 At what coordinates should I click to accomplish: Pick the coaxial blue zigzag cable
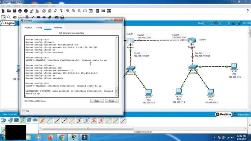(x=86, y=121)
